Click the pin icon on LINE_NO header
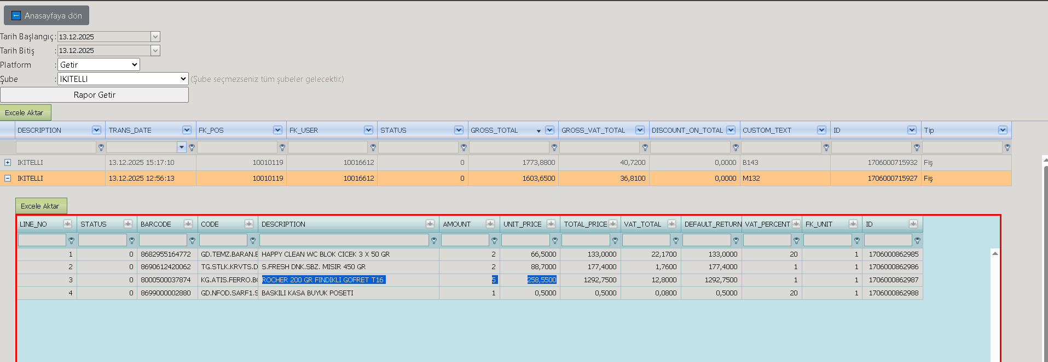 pos(67,224)
